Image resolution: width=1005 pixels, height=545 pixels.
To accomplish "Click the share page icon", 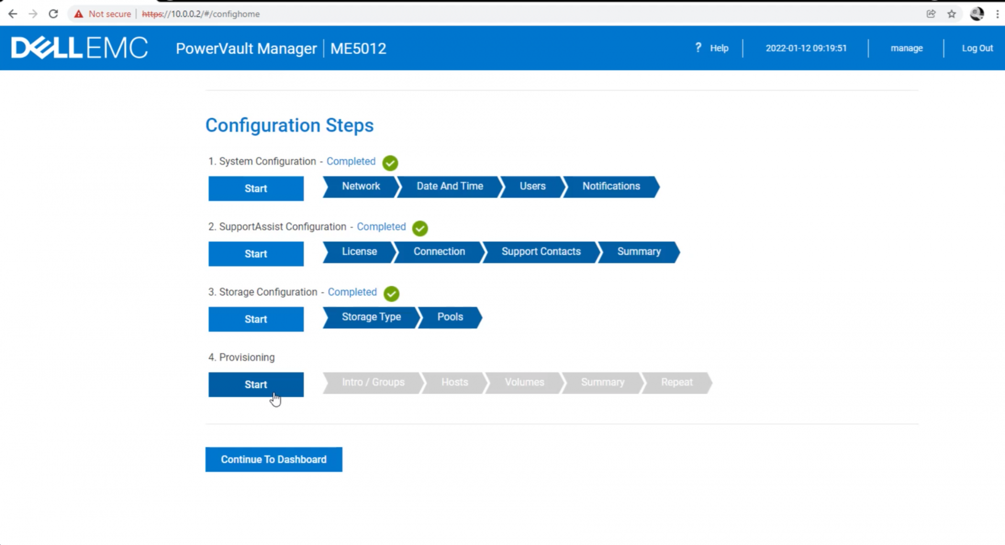I will click(931, 14).
